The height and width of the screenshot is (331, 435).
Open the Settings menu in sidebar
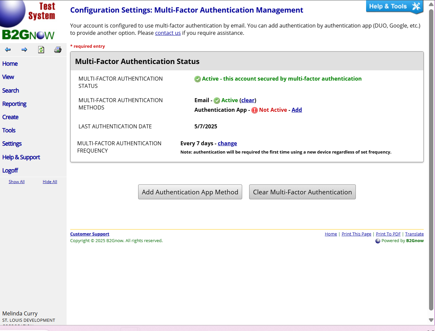click(12, 144)
